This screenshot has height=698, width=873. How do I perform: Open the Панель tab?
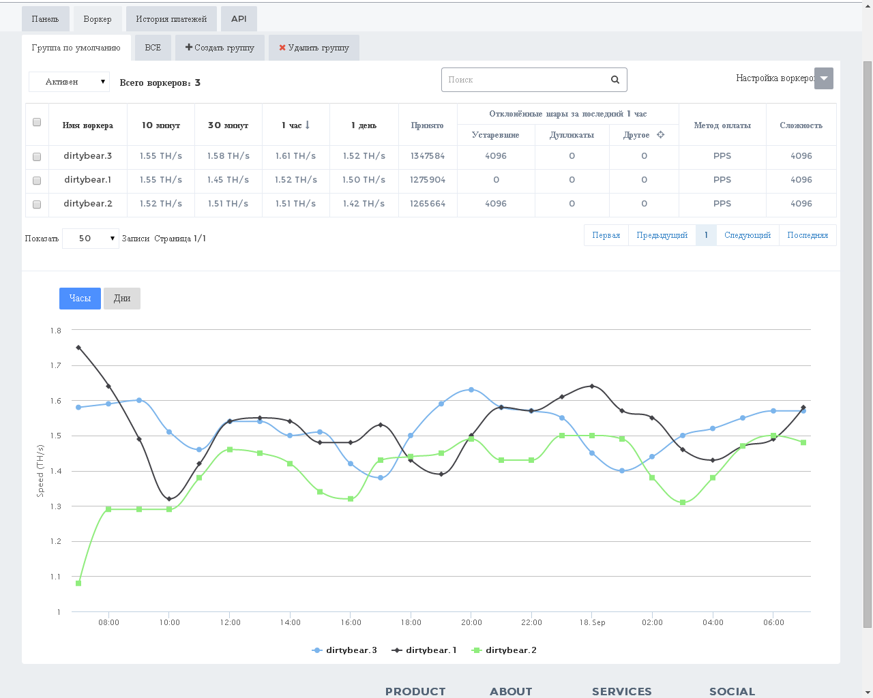[45, 19]
